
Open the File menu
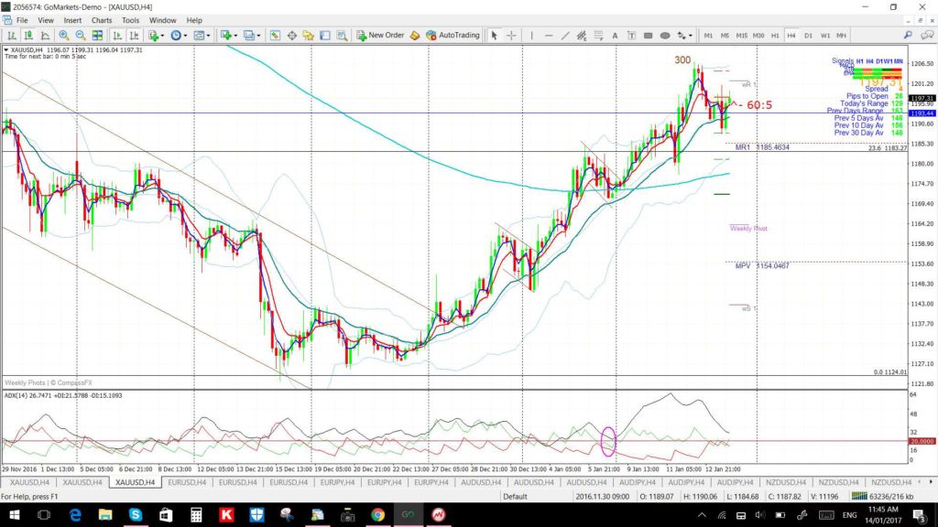pyautogui.click(x=22, y=20)
